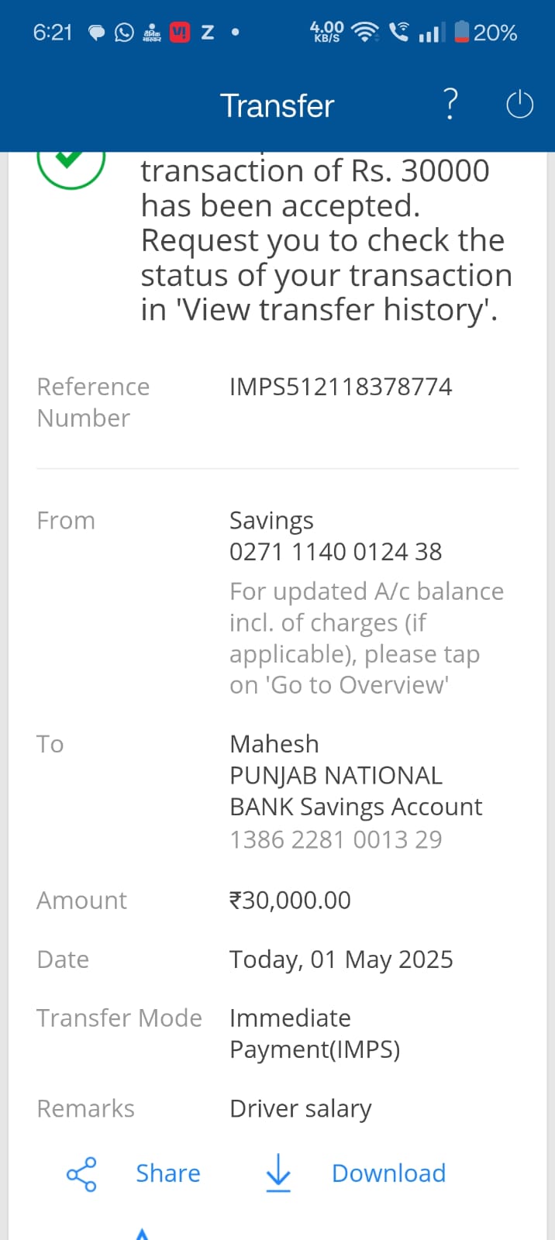The image size is (555, 1240).
Task: Tap the download arrow icon
Action: 278,1173
